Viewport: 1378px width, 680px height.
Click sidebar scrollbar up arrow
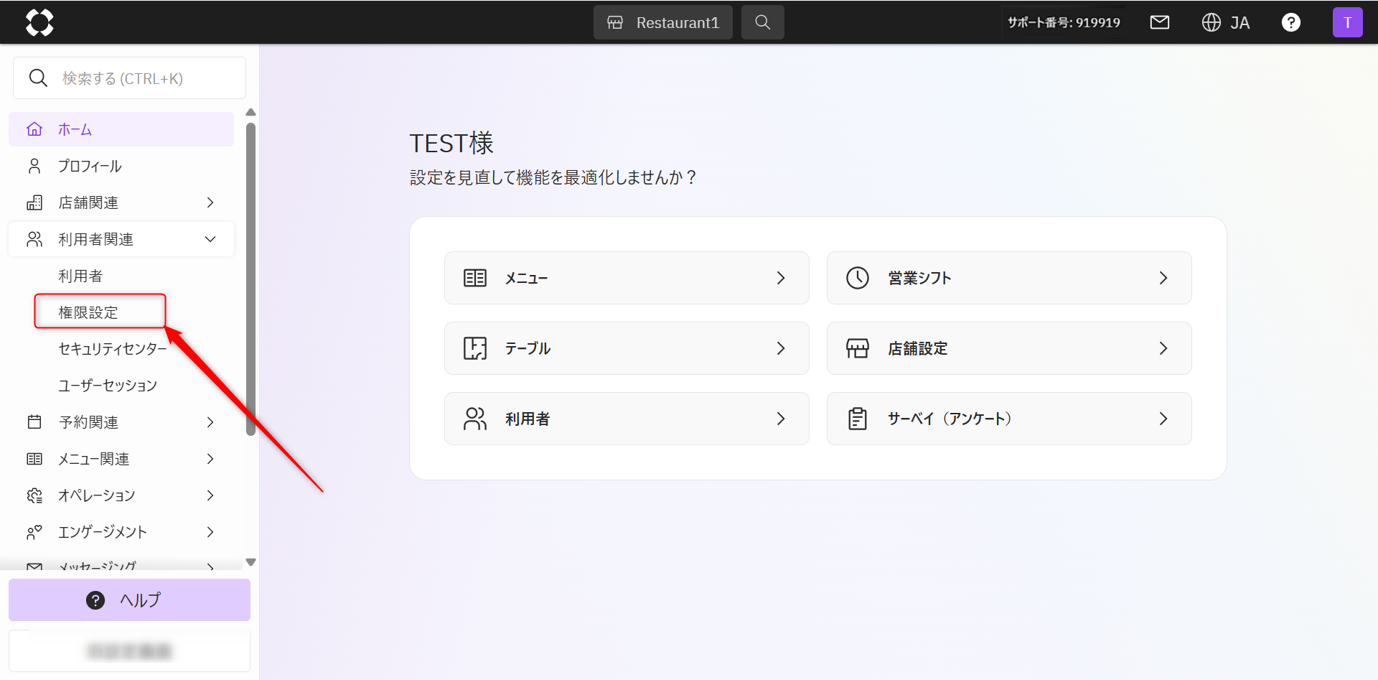[250, 112]
